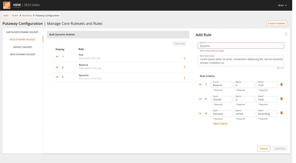The height and width of the screenshot is (163, 296).
Task: Select the Default Ruleset tab
Action: pos(23,47)
